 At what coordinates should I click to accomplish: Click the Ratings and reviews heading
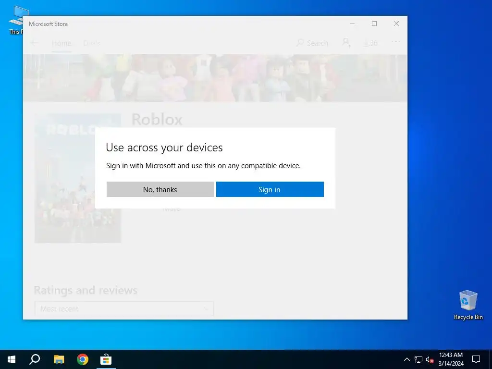coord(86,290)
